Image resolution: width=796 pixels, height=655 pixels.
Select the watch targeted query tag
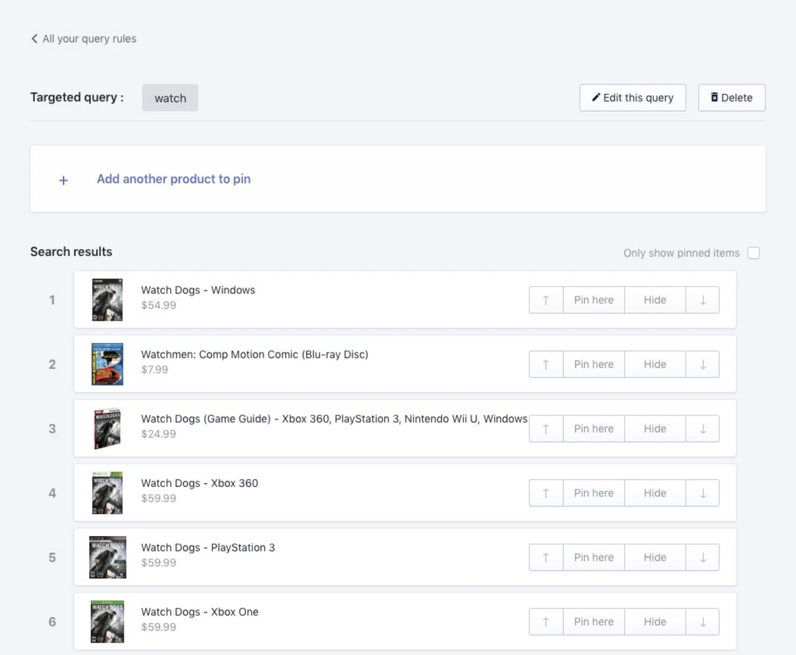tap(170, 98)
